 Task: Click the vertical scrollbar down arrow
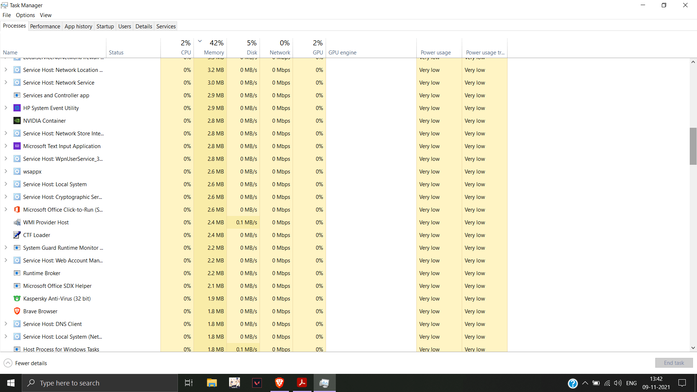click(x=693, y=348)
